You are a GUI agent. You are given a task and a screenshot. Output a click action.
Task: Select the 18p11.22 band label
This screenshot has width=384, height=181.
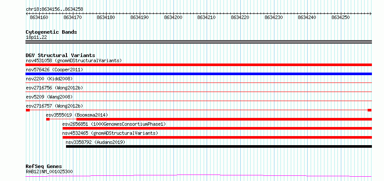coord(36,37)
